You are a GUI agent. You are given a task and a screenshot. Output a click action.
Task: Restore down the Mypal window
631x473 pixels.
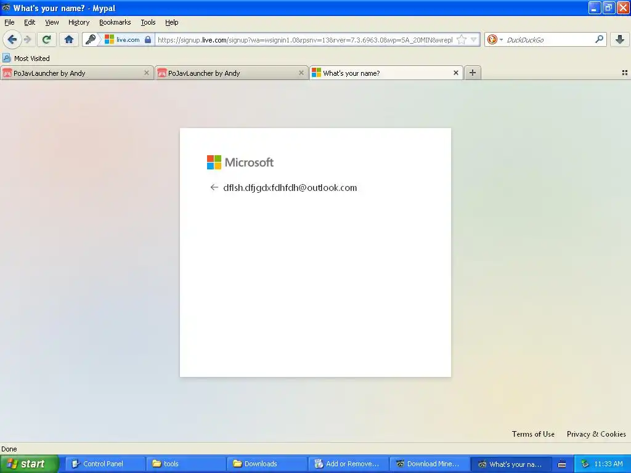pyautogui.click(x=608, y=7)
